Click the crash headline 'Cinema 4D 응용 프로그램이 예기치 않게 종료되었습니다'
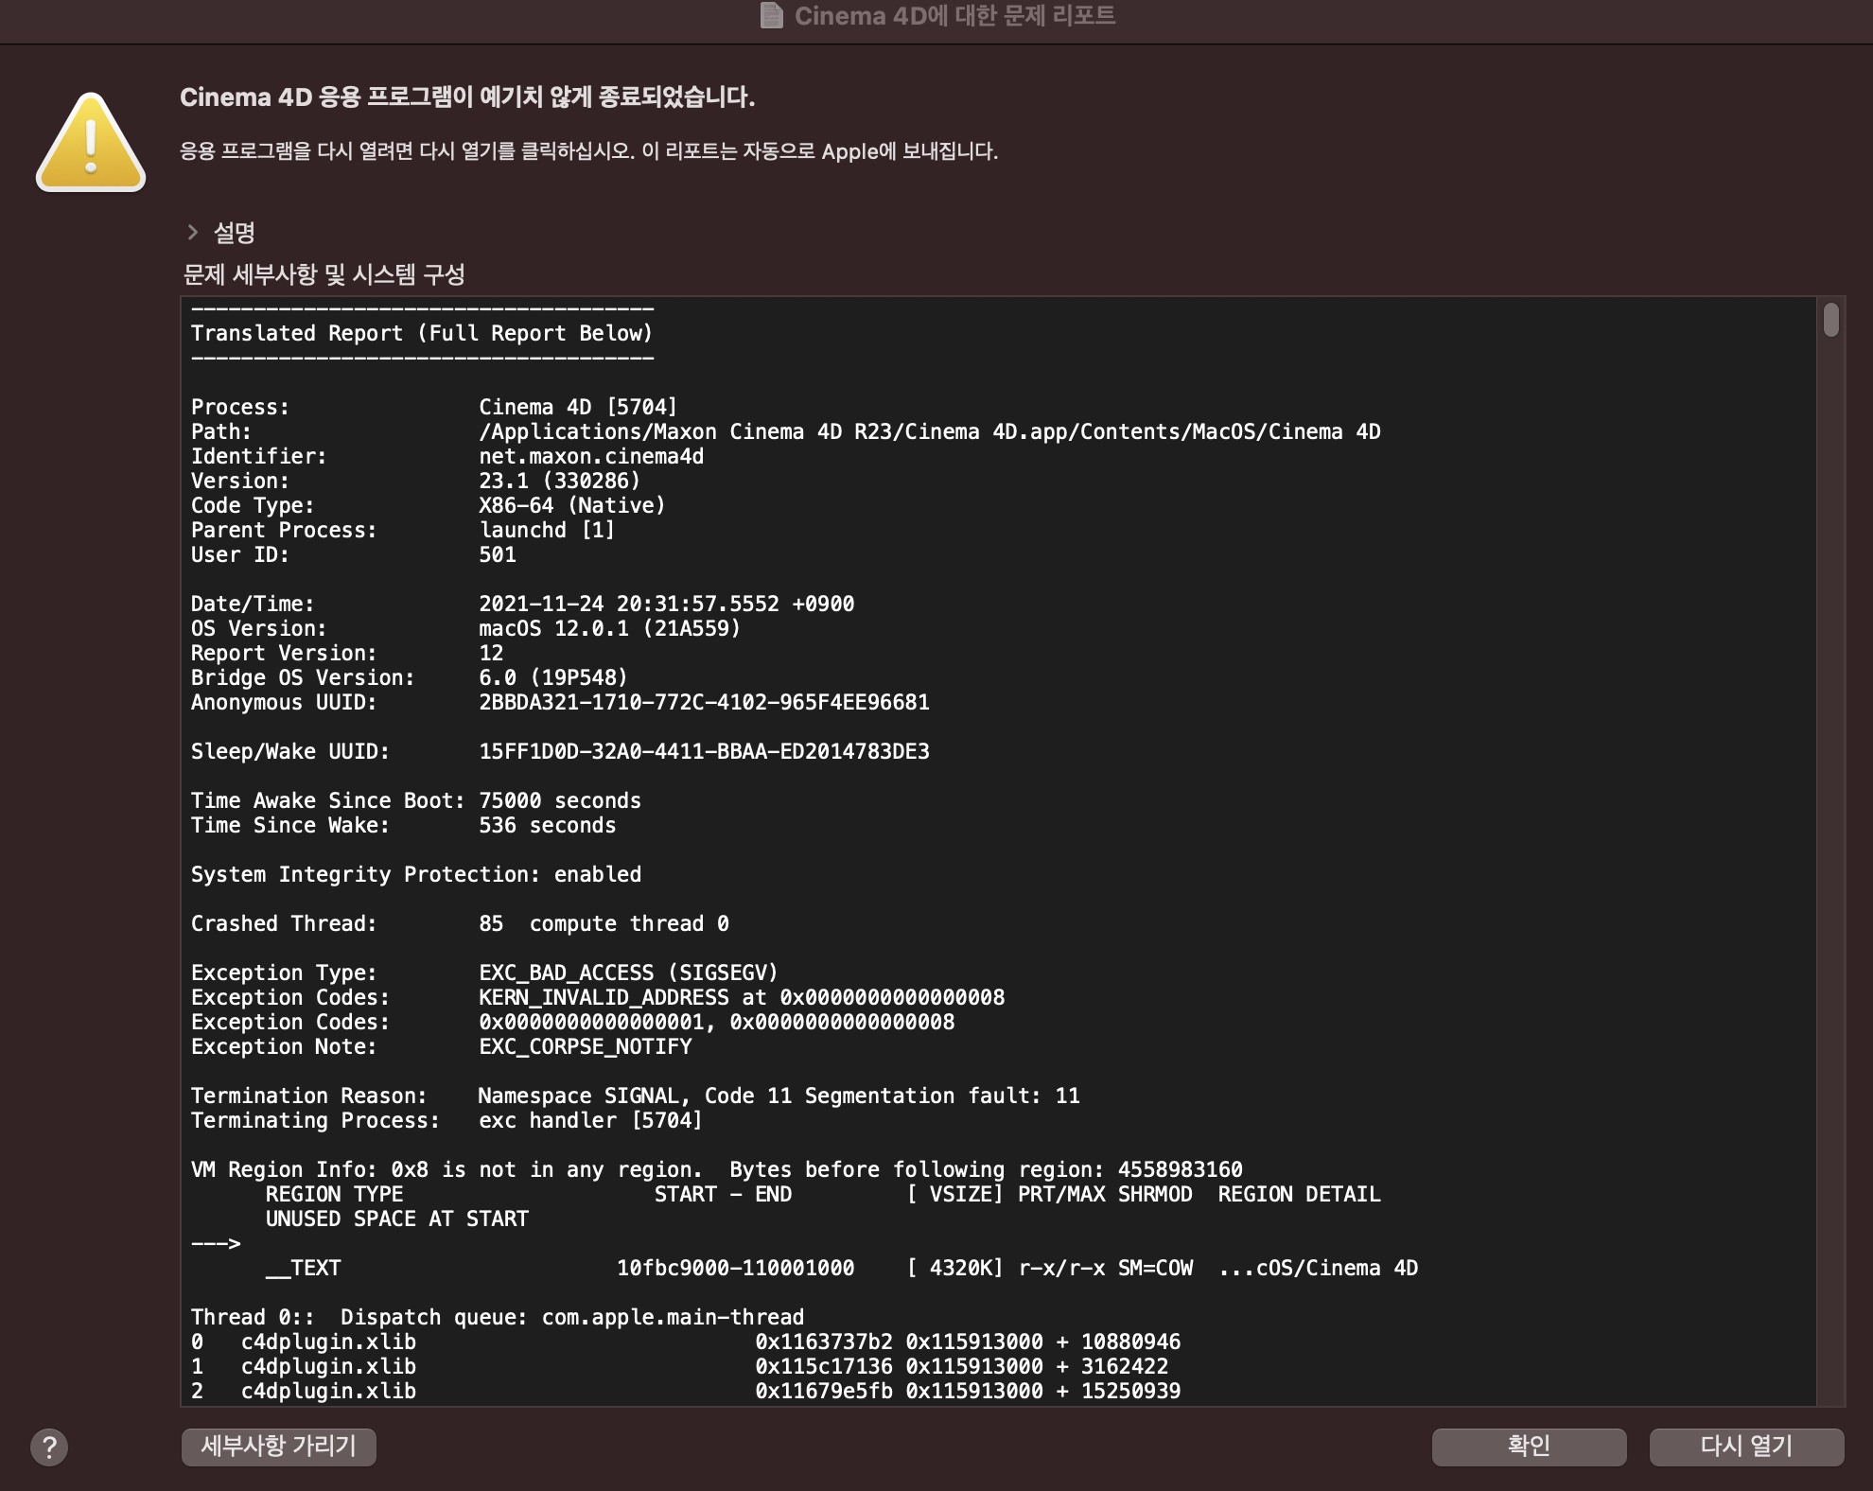This screenshot has height=1491, width=1873. (467, 97)
